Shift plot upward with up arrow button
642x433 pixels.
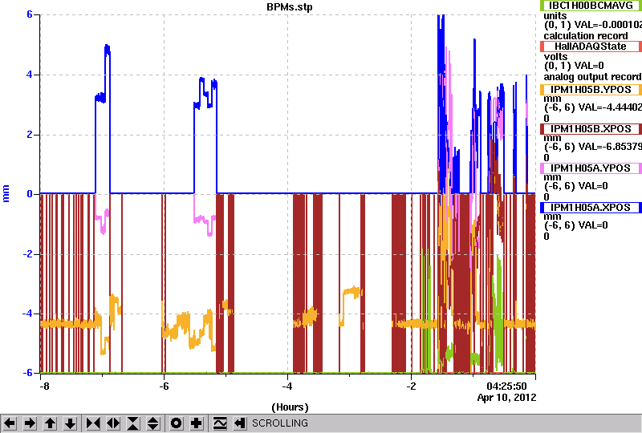[50, 423]
